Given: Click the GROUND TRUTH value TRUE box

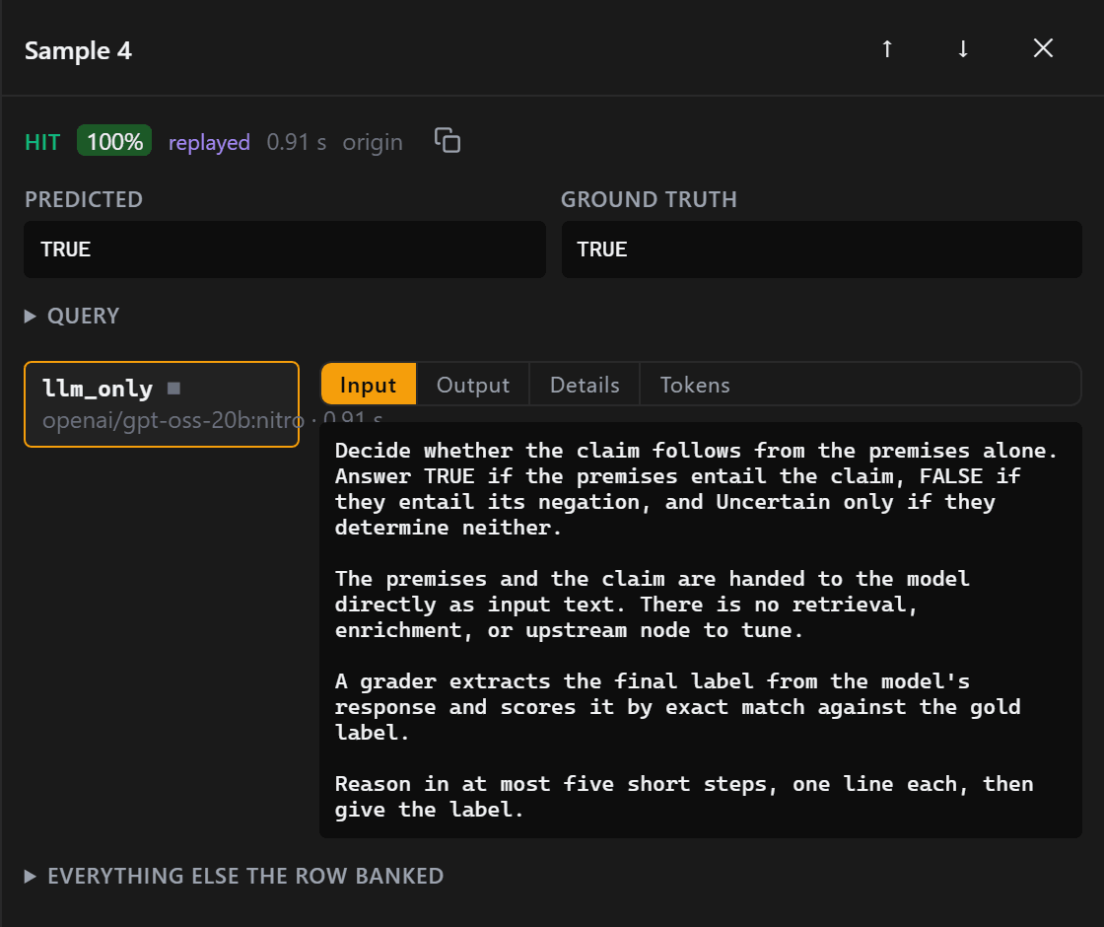Looking at the screenshot, I should (x=822, y=250).
